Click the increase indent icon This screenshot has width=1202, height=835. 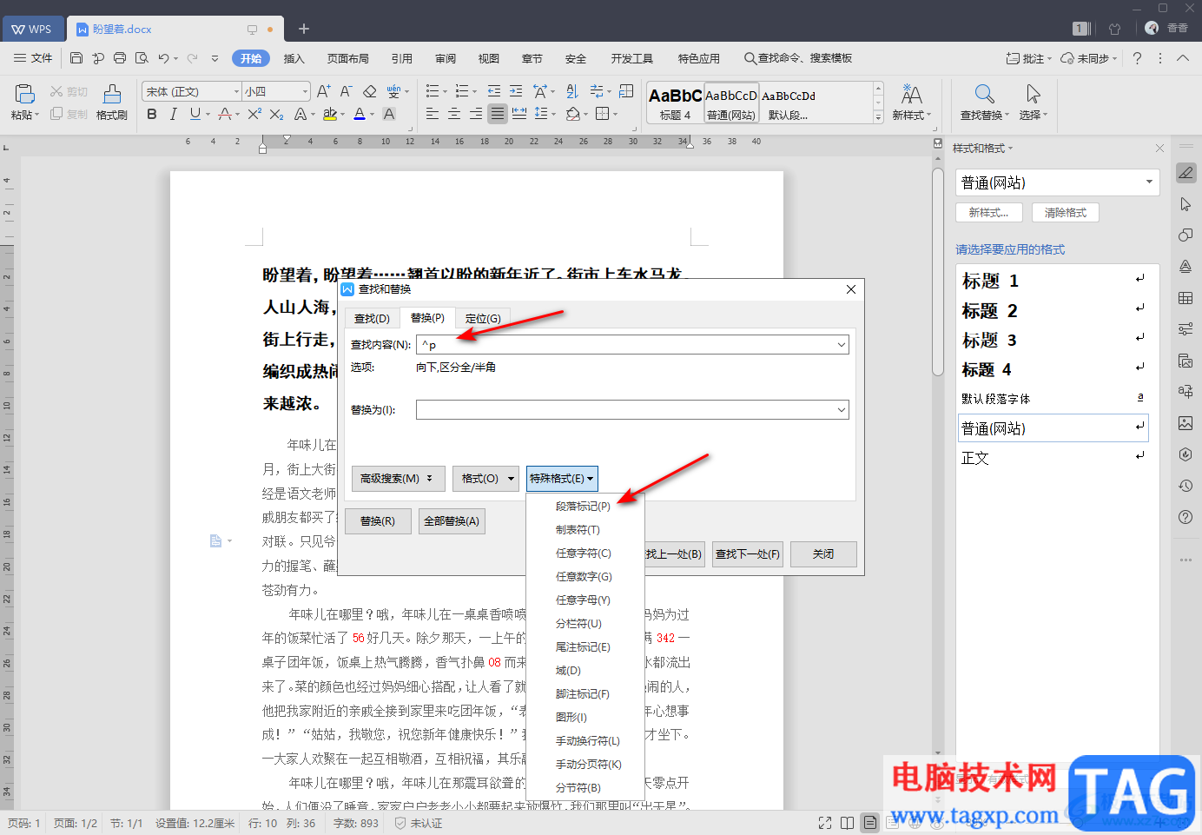516,91
